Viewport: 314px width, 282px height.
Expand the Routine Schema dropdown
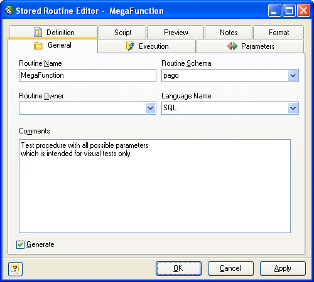293,76
